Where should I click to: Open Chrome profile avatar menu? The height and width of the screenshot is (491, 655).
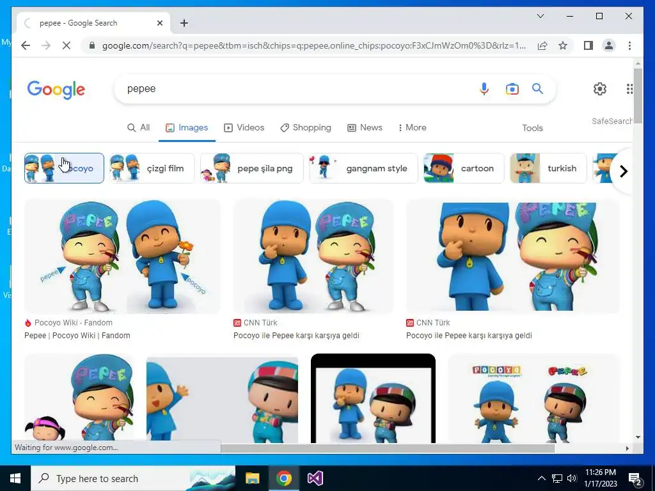click(609, 45)
